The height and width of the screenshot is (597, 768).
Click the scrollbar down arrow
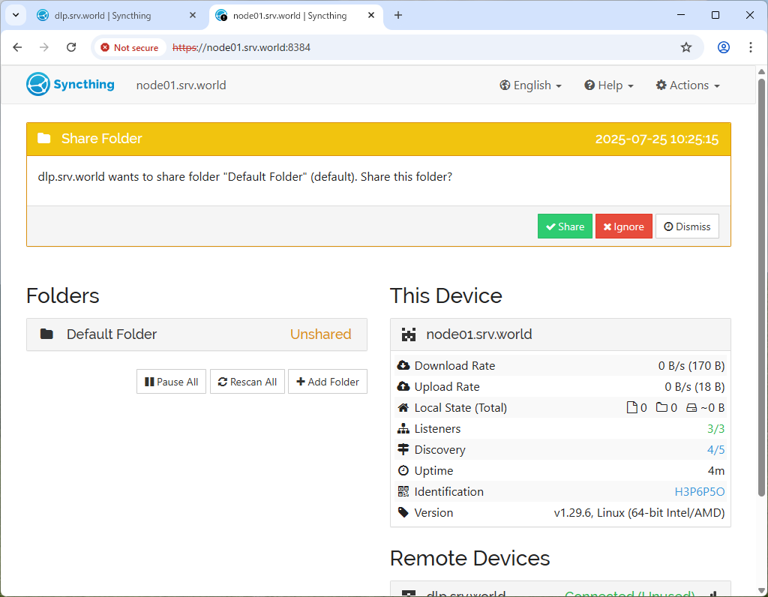coord(761,591)
